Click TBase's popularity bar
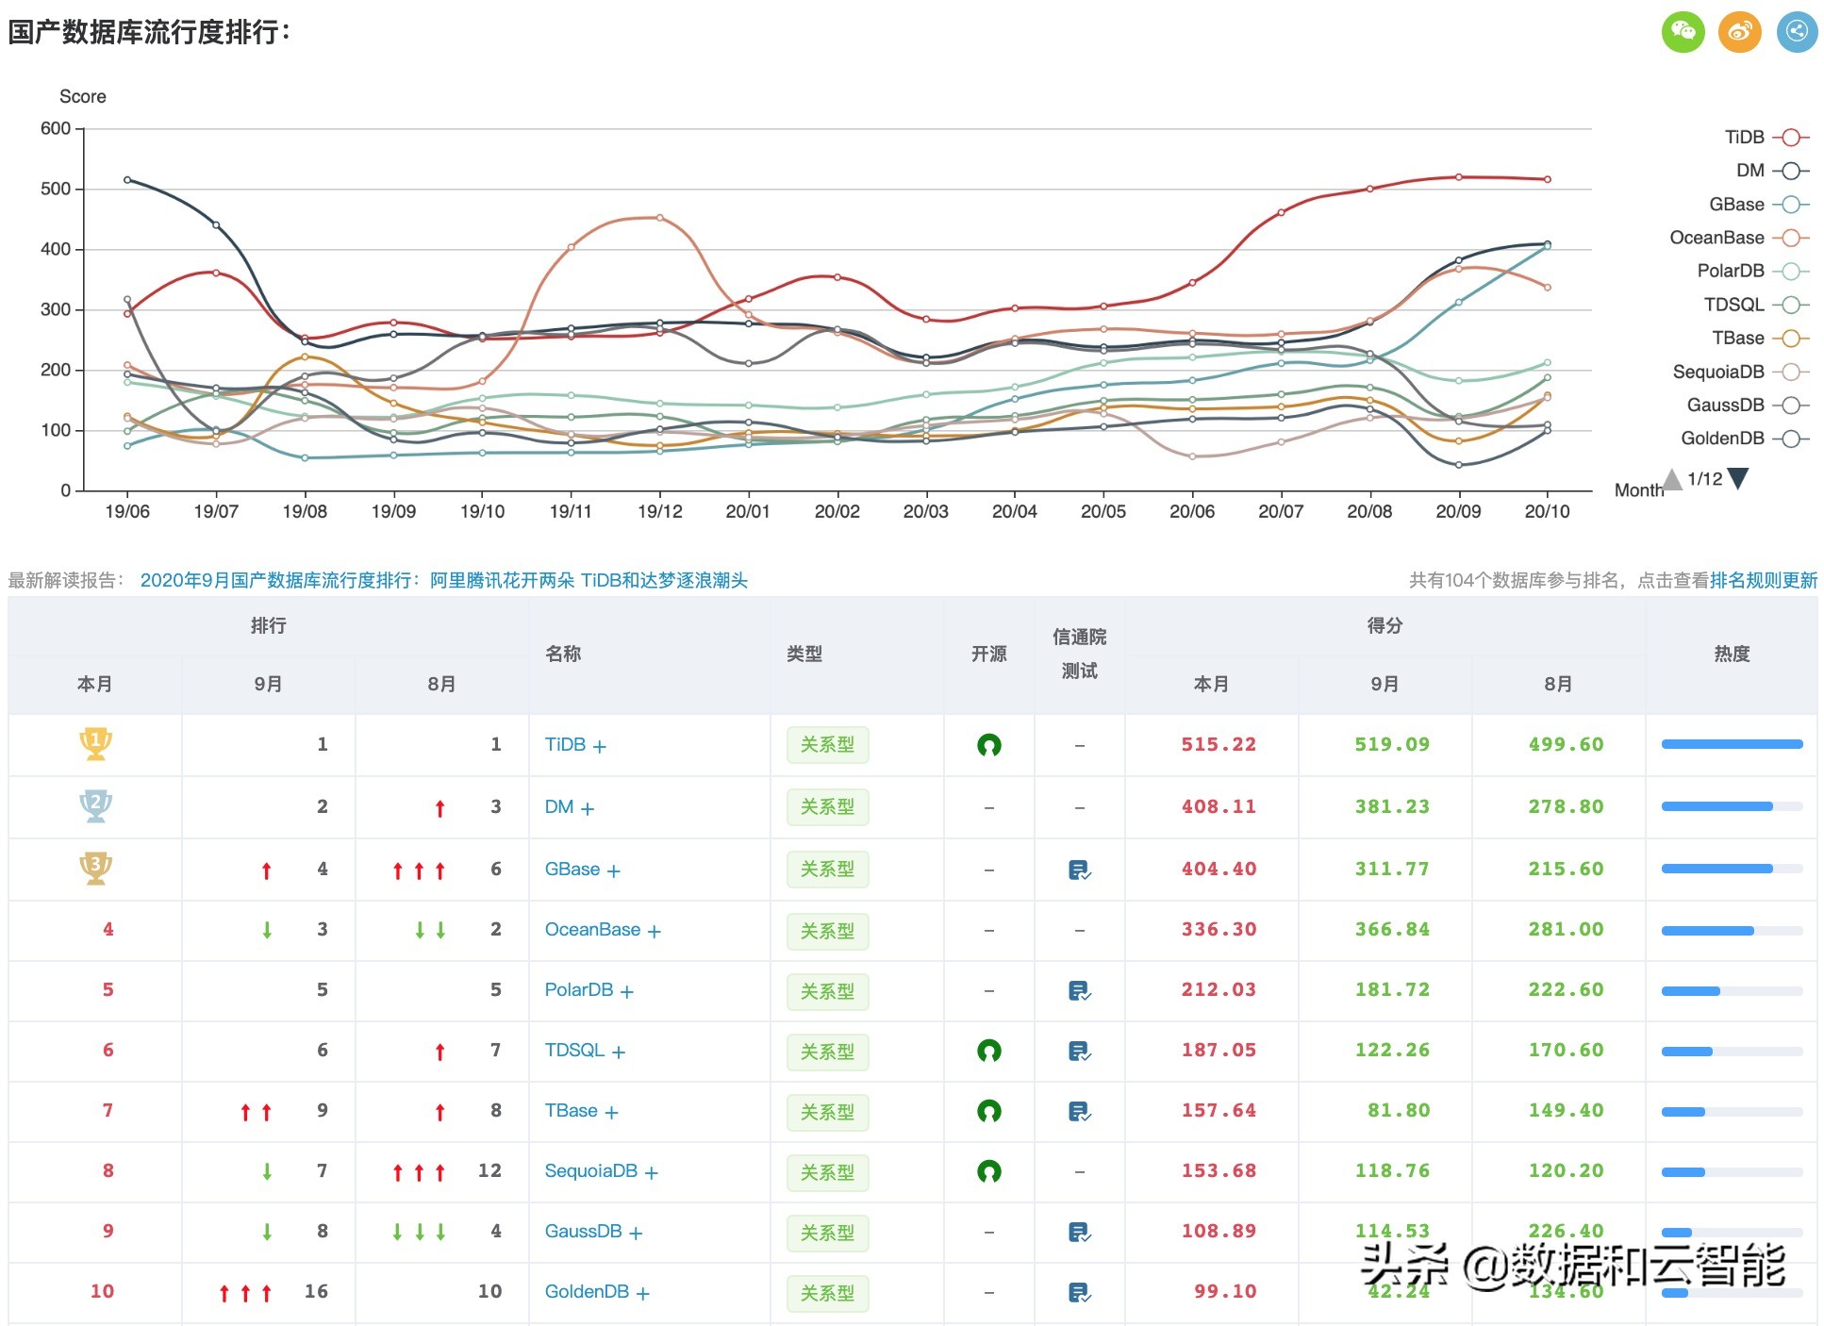Screen dimensions: 1824x1326 click(1732, 1112)
